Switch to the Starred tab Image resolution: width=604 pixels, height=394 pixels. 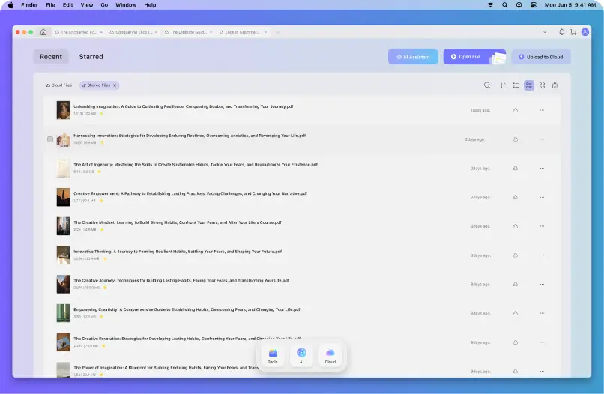[x=91, y=57]
